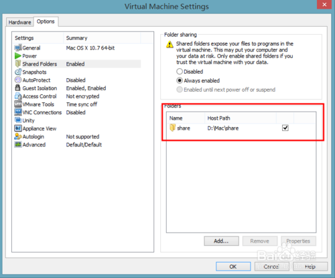This screenshot has width=335, height=278.
Task: Click the green Power arrow icon
Action: 18,56
